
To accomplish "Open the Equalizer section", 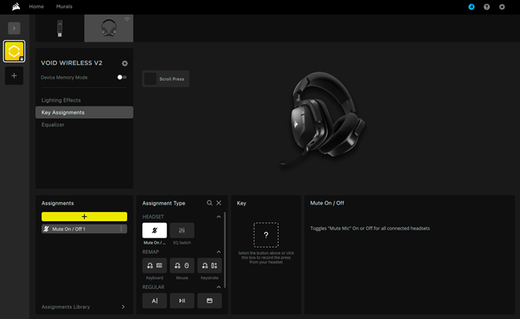I will point(53,125).
